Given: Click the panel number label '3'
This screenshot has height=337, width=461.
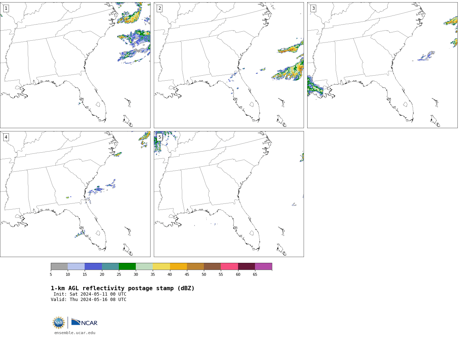Looking at the screenshot, I should pos(313,8).
